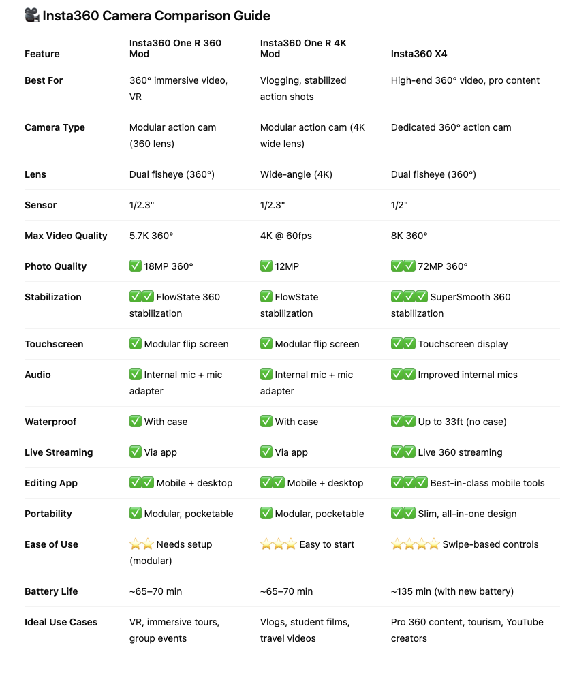Click the ~135 min battery life cell
The width and height of the screenshot is (575, 673).
[x=452, y=591]
